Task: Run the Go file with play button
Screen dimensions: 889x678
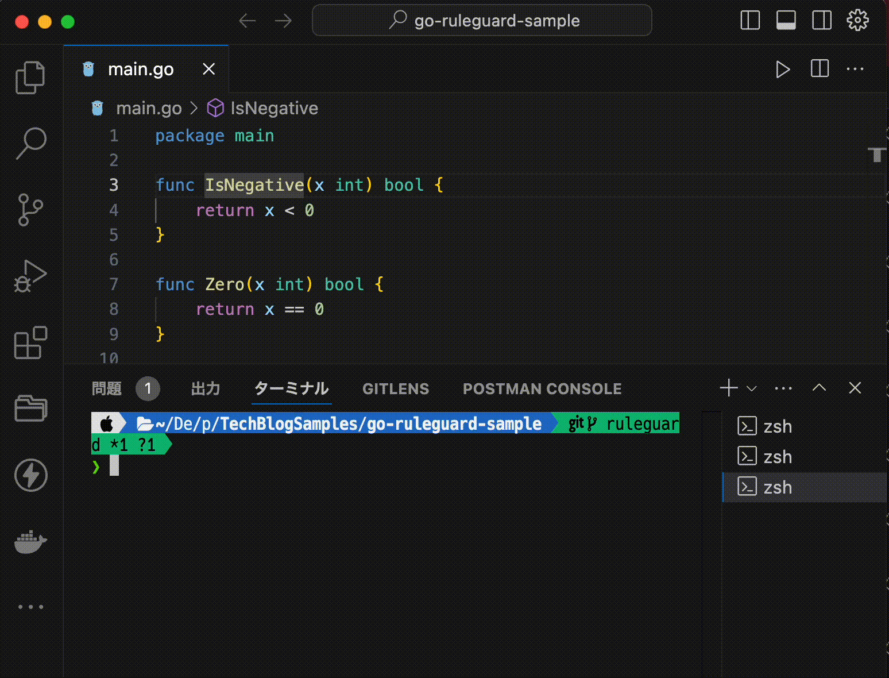Action: tap(782, 70)
